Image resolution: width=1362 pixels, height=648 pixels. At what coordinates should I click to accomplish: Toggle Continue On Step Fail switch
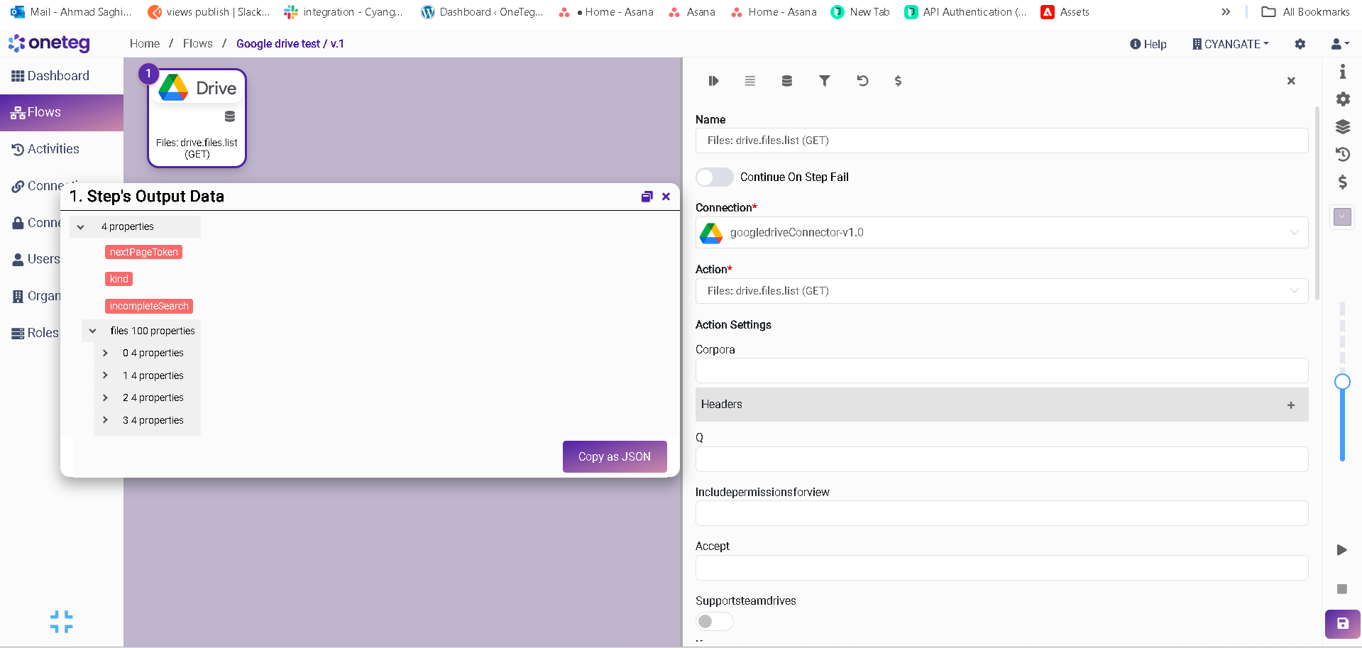click(x=714, y=177)
